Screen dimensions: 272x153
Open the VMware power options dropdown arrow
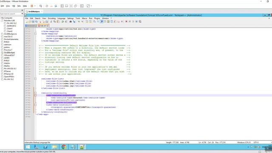35,6
